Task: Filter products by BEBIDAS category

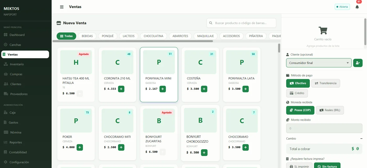Action: (x=87, y=36)
